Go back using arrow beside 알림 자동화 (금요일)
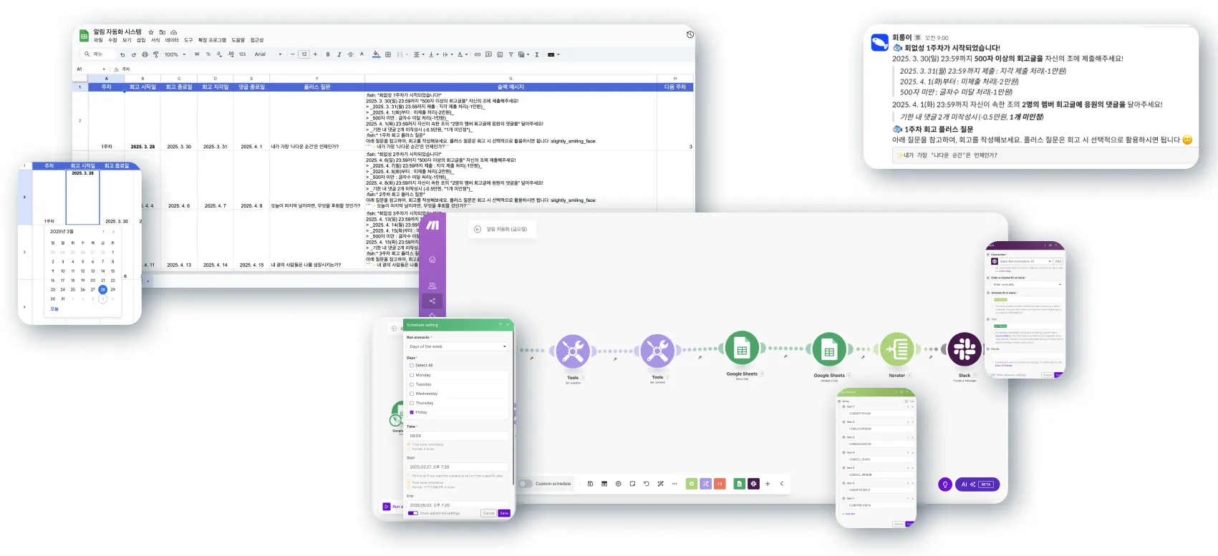Viewport: 1218px width, 556px height. (478, 229)
